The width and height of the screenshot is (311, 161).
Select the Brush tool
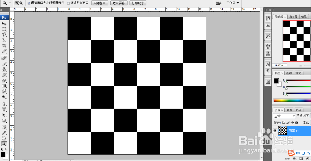(x=4, y=64)
